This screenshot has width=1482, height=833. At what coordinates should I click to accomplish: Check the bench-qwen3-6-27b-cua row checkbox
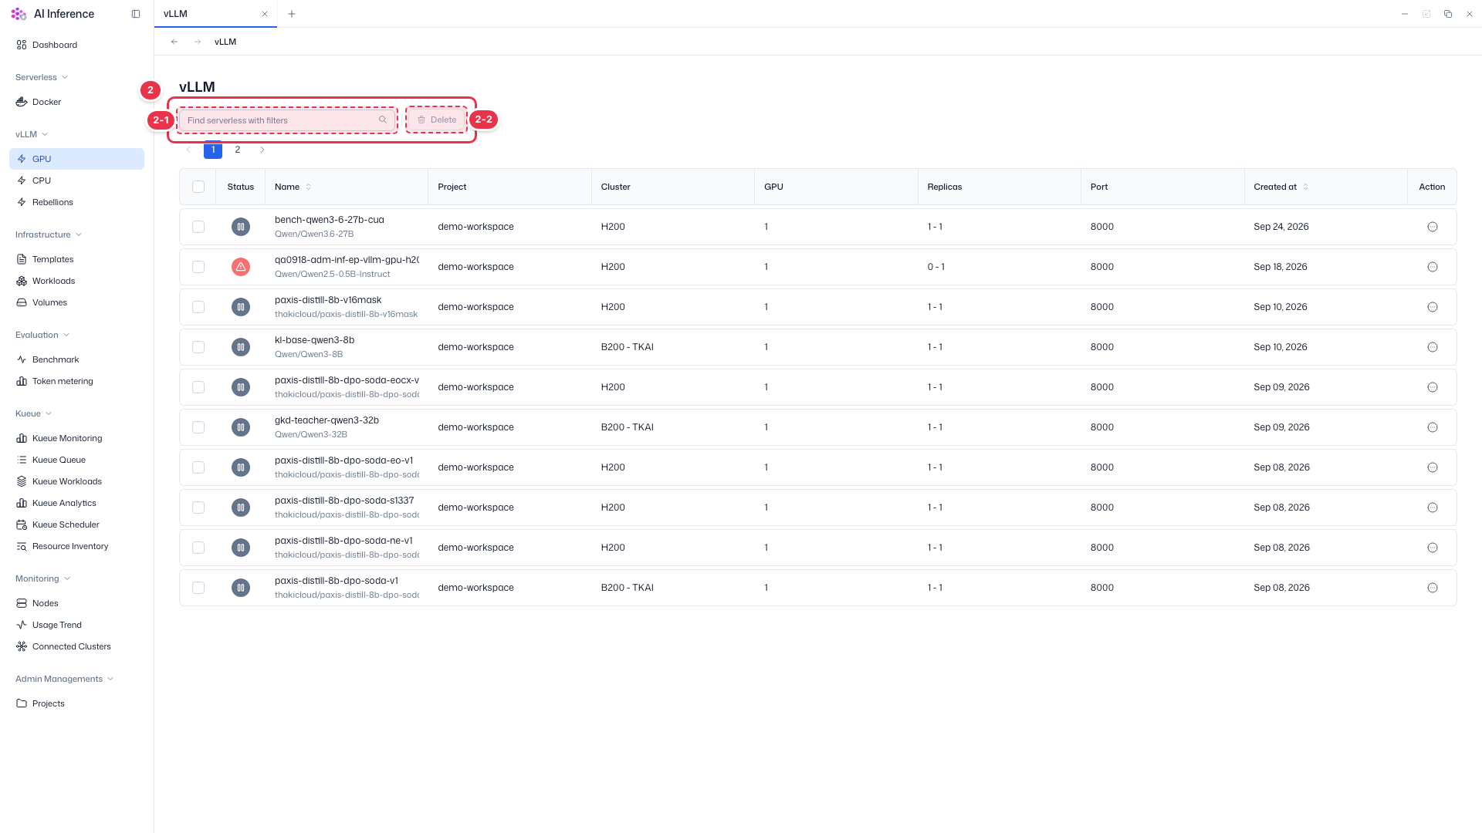tap(198, 227)
